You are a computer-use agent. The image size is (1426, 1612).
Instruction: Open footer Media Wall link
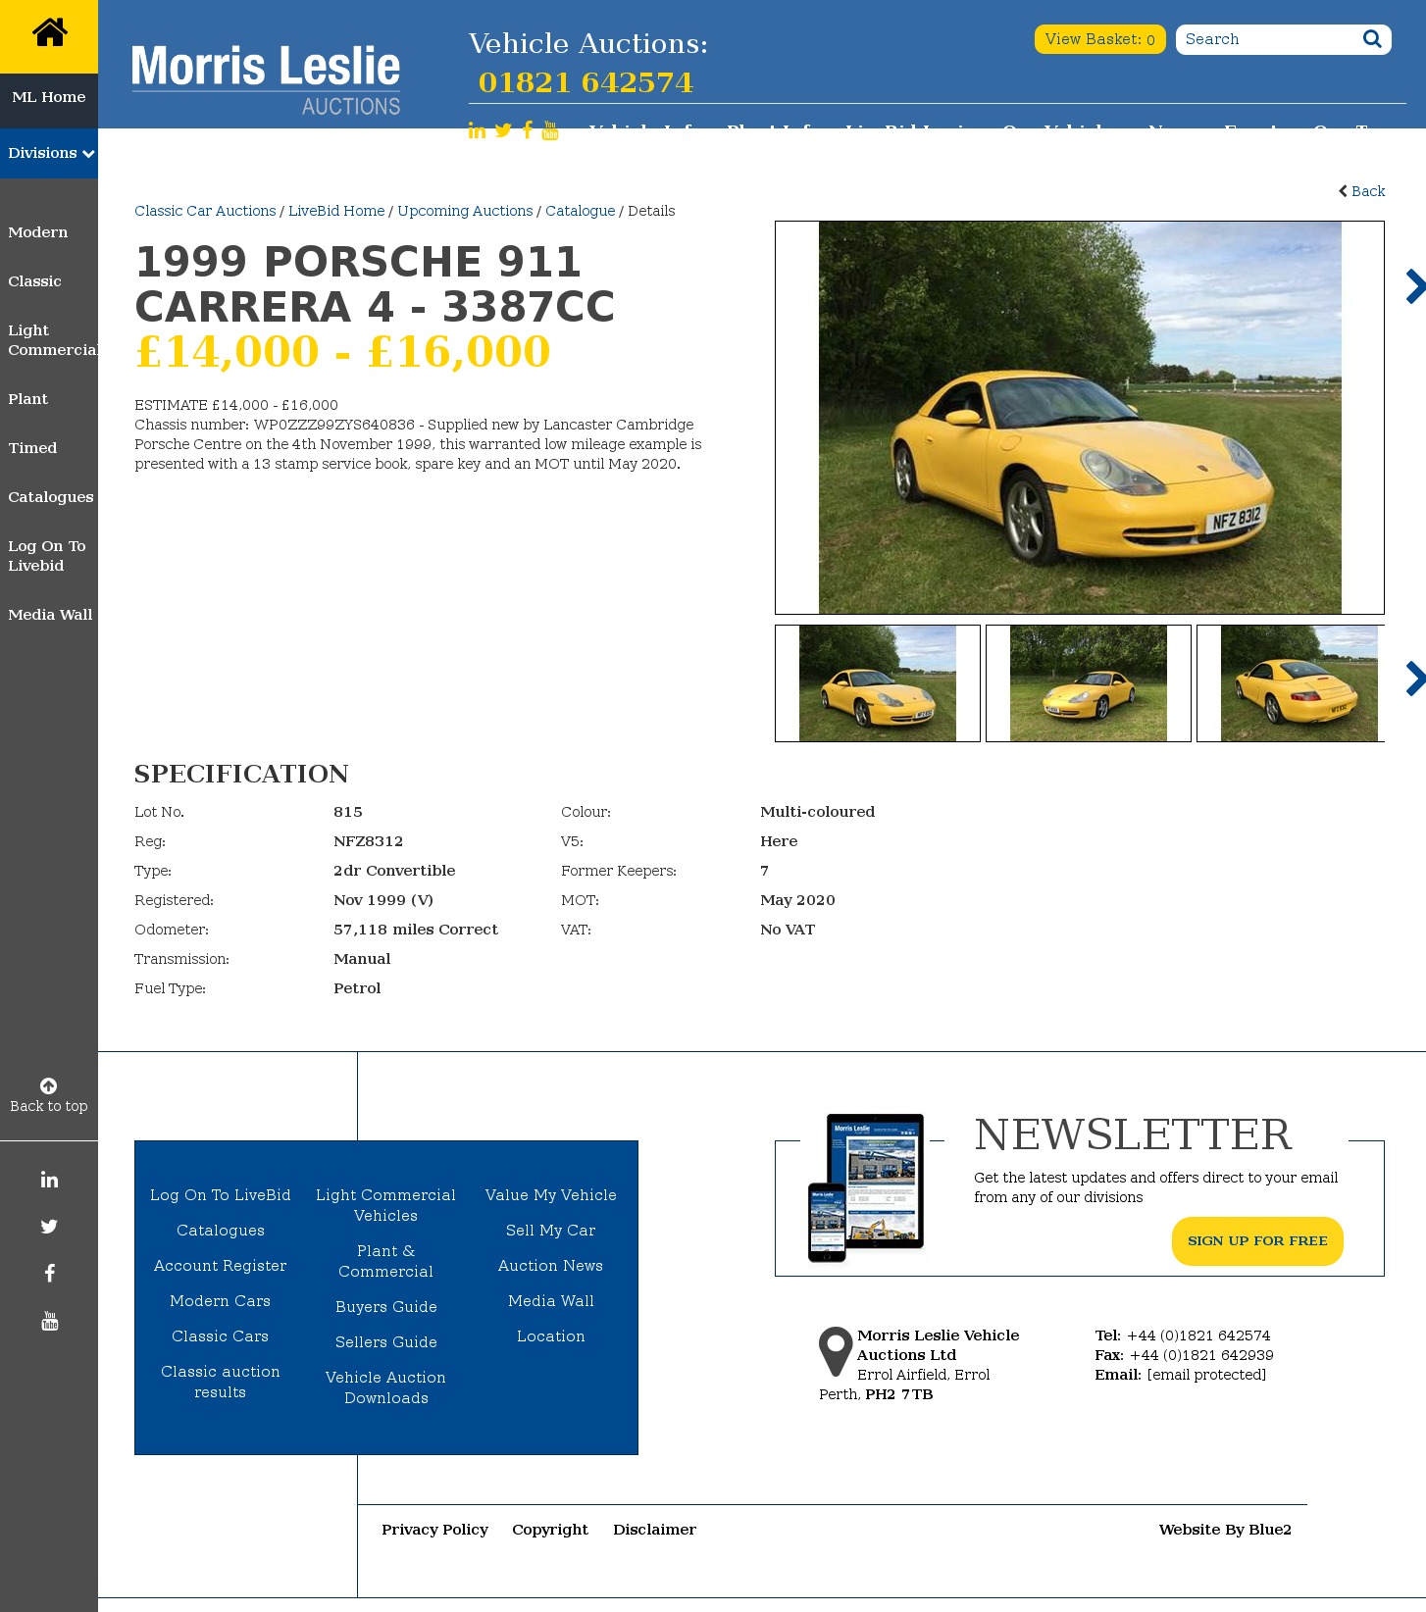[x=551, y=1301]
